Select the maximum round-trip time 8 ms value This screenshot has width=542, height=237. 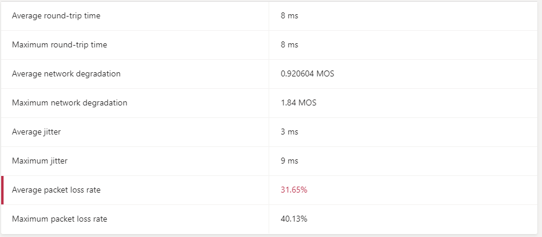[x=289, y=45]
